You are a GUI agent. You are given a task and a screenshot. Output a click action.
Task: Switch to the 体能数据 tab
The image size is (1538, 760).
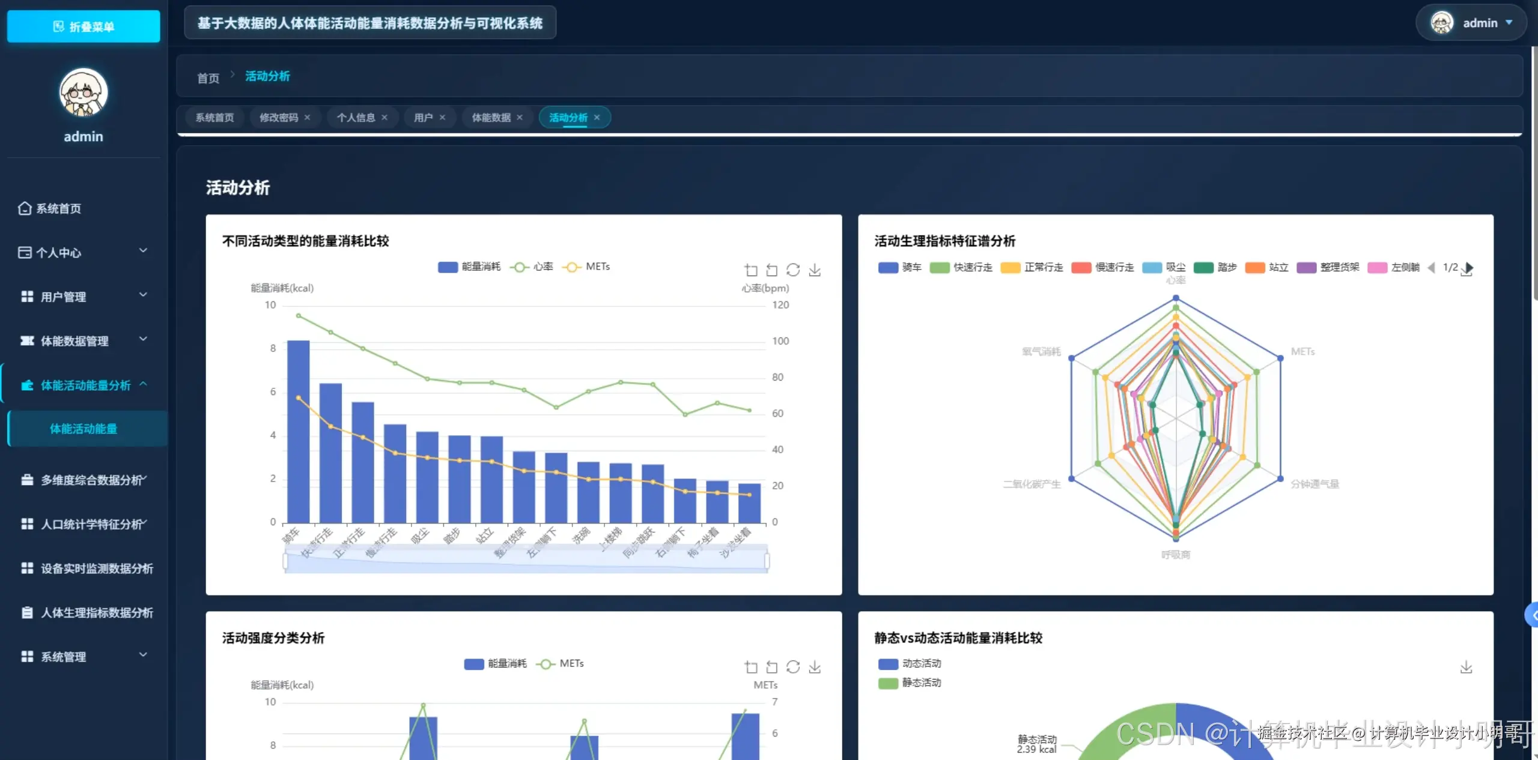[x=491, y=118]
